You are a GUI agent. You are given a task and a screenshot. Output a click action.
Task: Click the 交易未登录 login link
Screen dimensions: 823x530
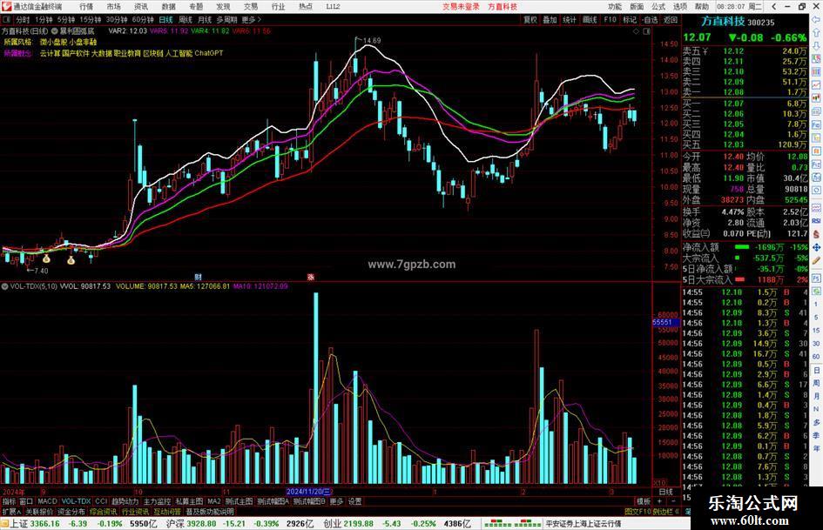[461, 6]
